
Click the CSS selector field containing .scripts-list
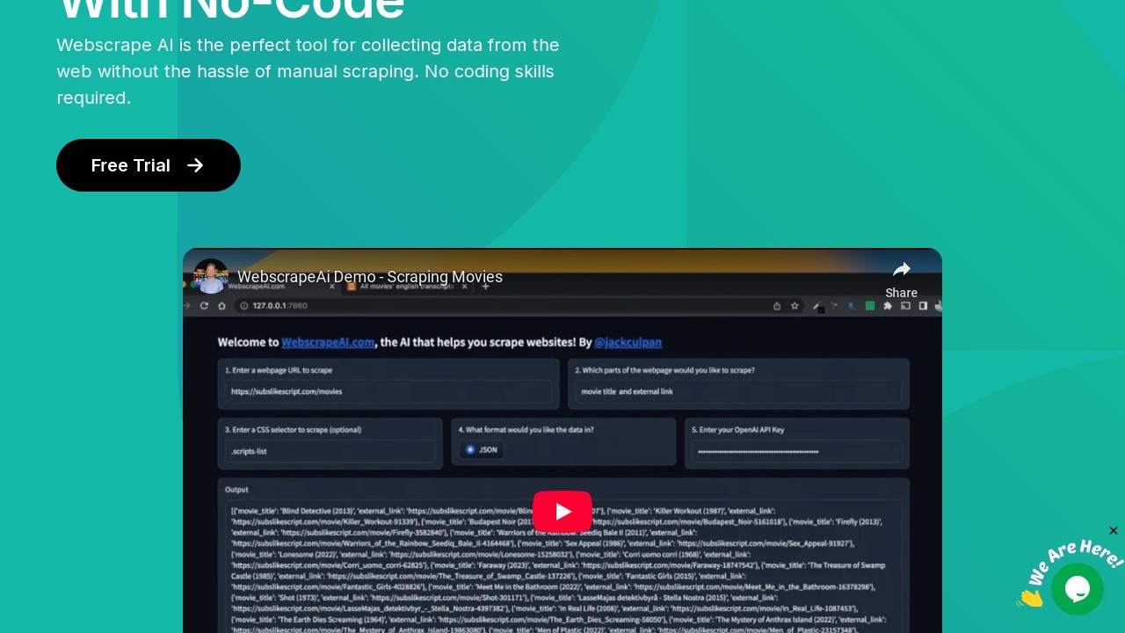330,451
